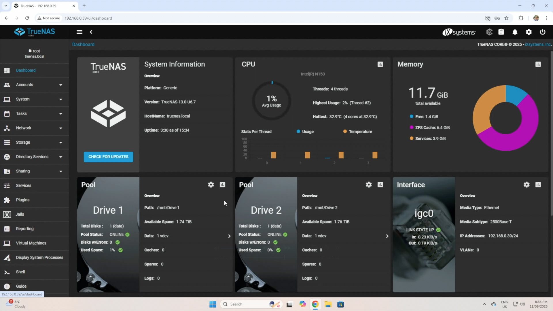Open Memory reports chart icon
This screenshot has width=553, height=311.
tap(538, 64)
